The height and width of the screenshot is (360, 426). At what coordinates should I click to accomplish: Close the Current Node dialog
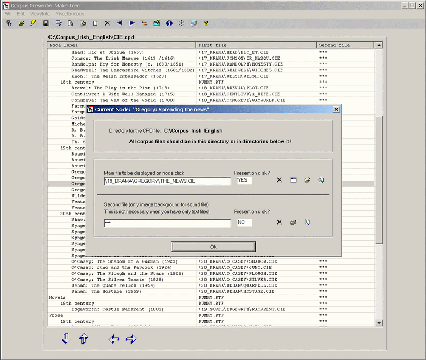tap(336, 109)
